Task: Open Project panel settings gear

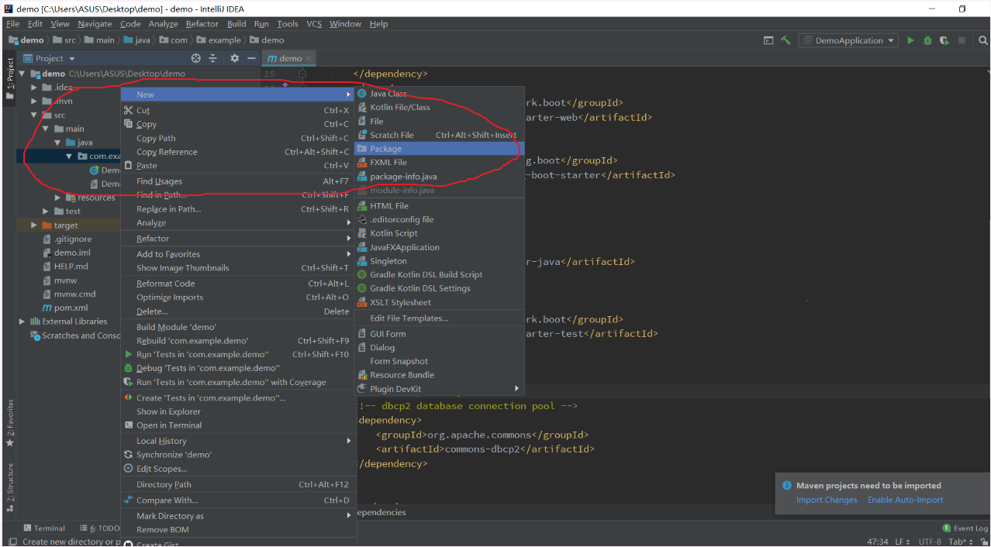Action: coord(235,58)
